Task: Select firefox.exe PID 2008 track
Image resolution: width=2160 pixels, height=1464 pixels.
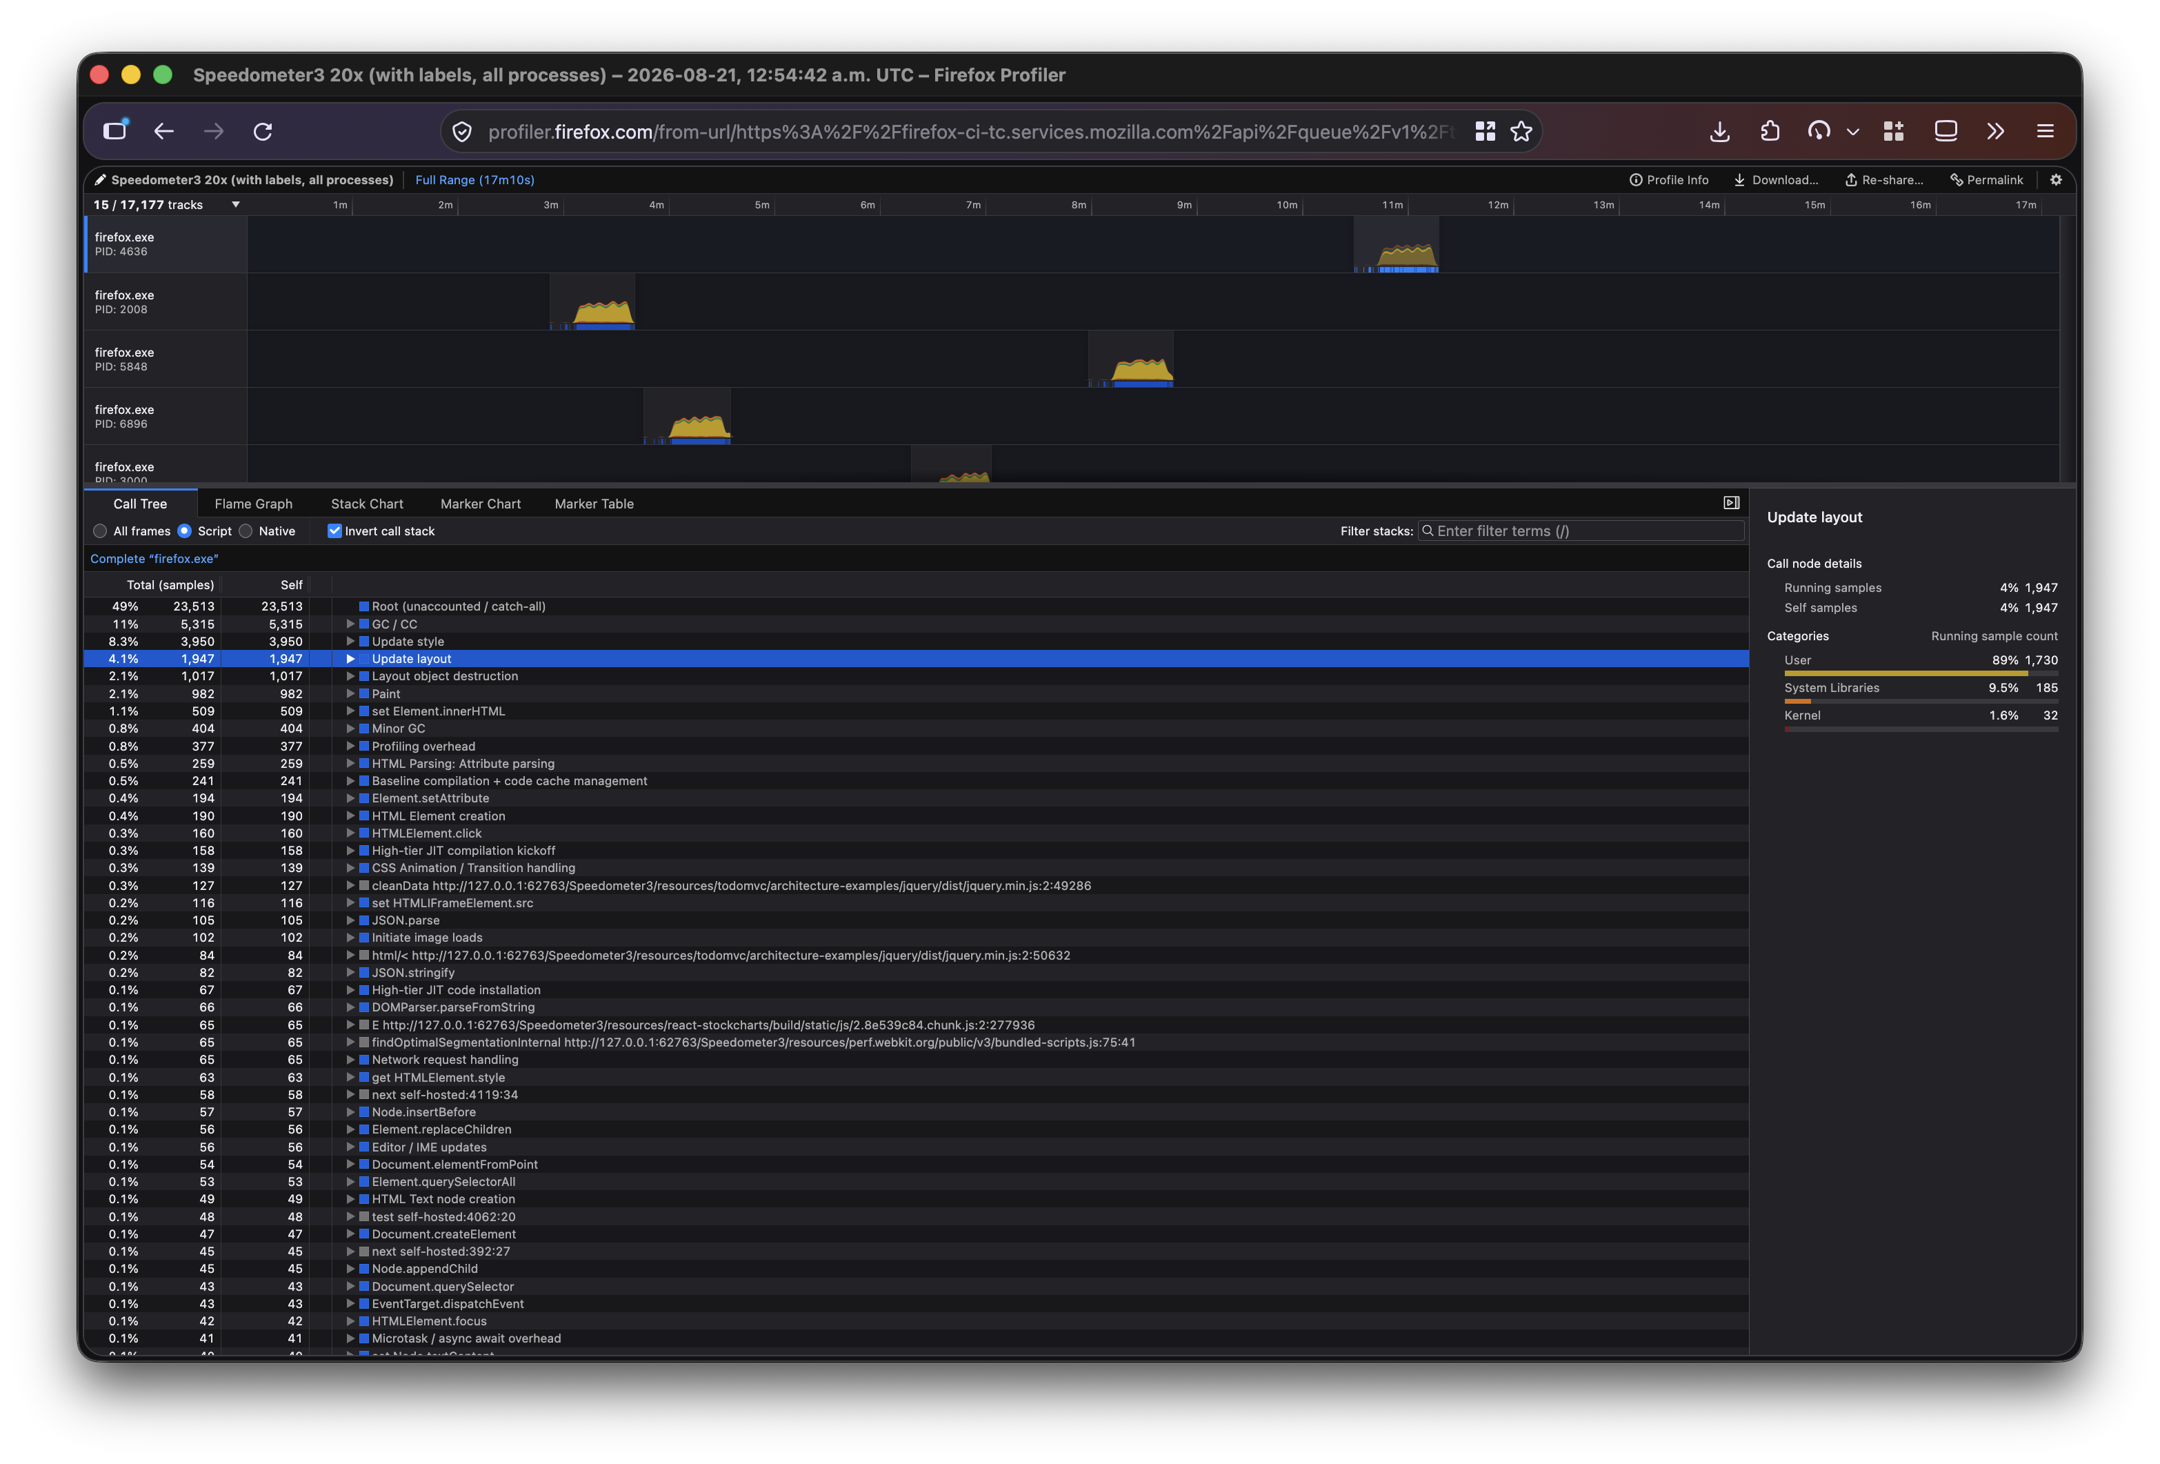Action: pyautogui.click(x=166, y=302)
